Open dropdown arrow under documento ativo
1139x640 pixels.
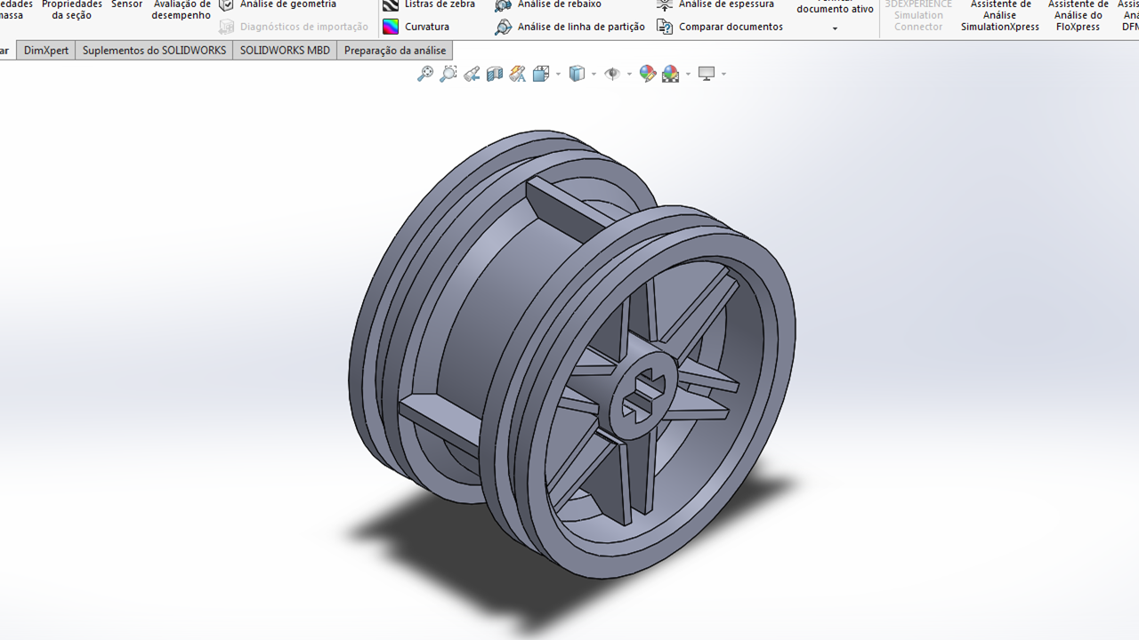click(835, 28)
